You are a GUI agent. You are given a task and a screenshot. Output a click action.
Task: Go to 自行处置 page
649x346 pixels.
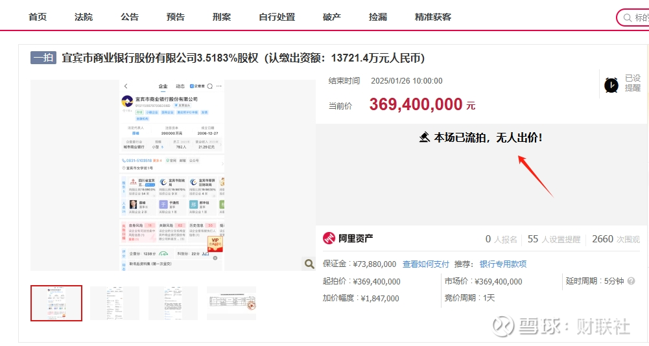coord(277,17)
